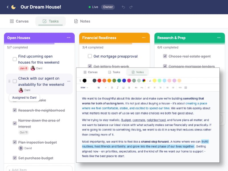Image resolution: width=228 pixels, height=171 pixels.
Task: Select the strikethrough formatting icon
Action: [129, 88]
